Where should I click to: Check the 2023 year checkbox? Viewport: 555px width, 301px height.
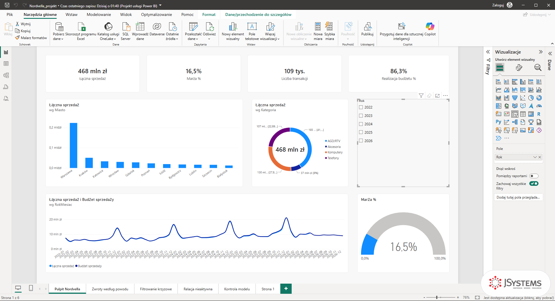pos(361,115)
